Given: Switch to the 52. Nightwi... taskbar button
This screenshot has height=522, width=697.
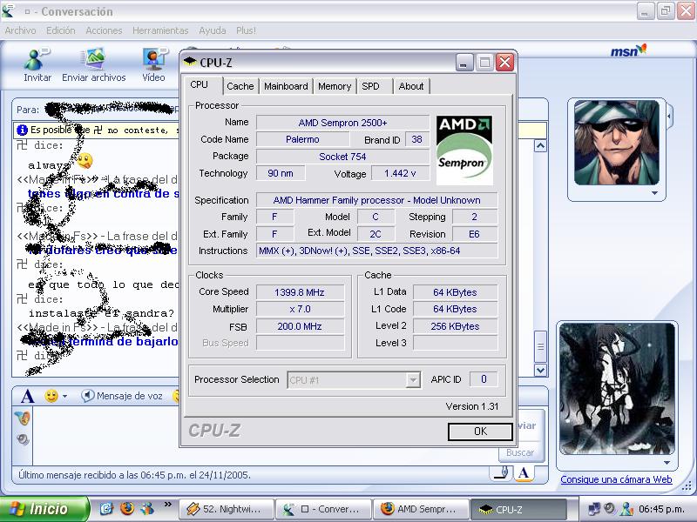Looking at the screenshot, I should tap(226, 509).
